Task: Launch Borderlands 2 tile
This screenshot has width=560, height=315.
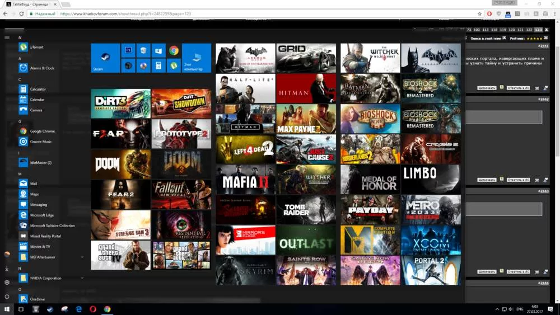Action: click(x=370, y=149)
